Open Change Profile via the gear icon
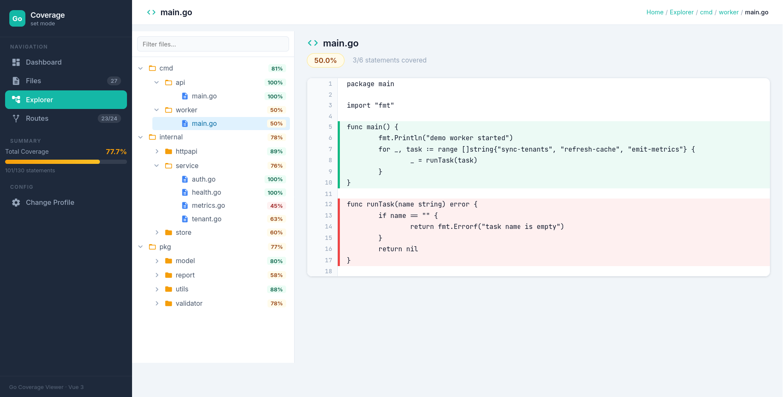Image resolution: width=783 pixels, height=397 pixels. tap(16, 202)
